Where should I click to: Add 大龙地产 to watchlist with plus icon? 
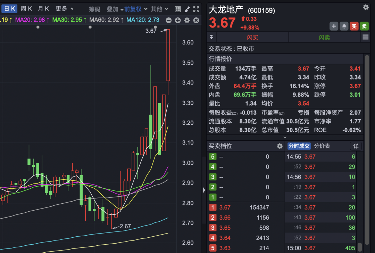tap(334, 26)
